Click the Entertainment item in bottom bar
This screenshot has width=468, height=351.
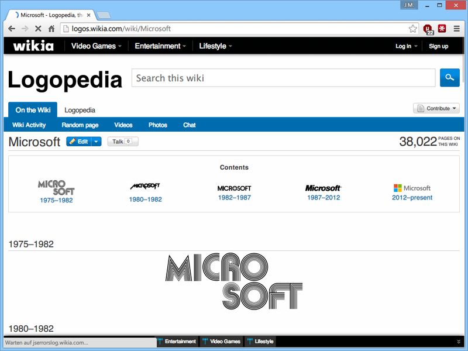177,341
